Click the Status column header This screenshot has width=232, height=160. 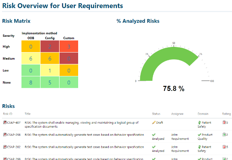point(156,114)
